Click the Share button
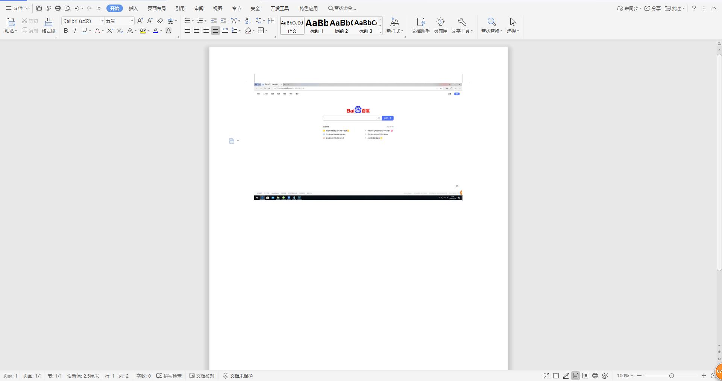Image resolution: width=722 pixels, height=381 pixels. pyautogui.click(x=652, y=8)
